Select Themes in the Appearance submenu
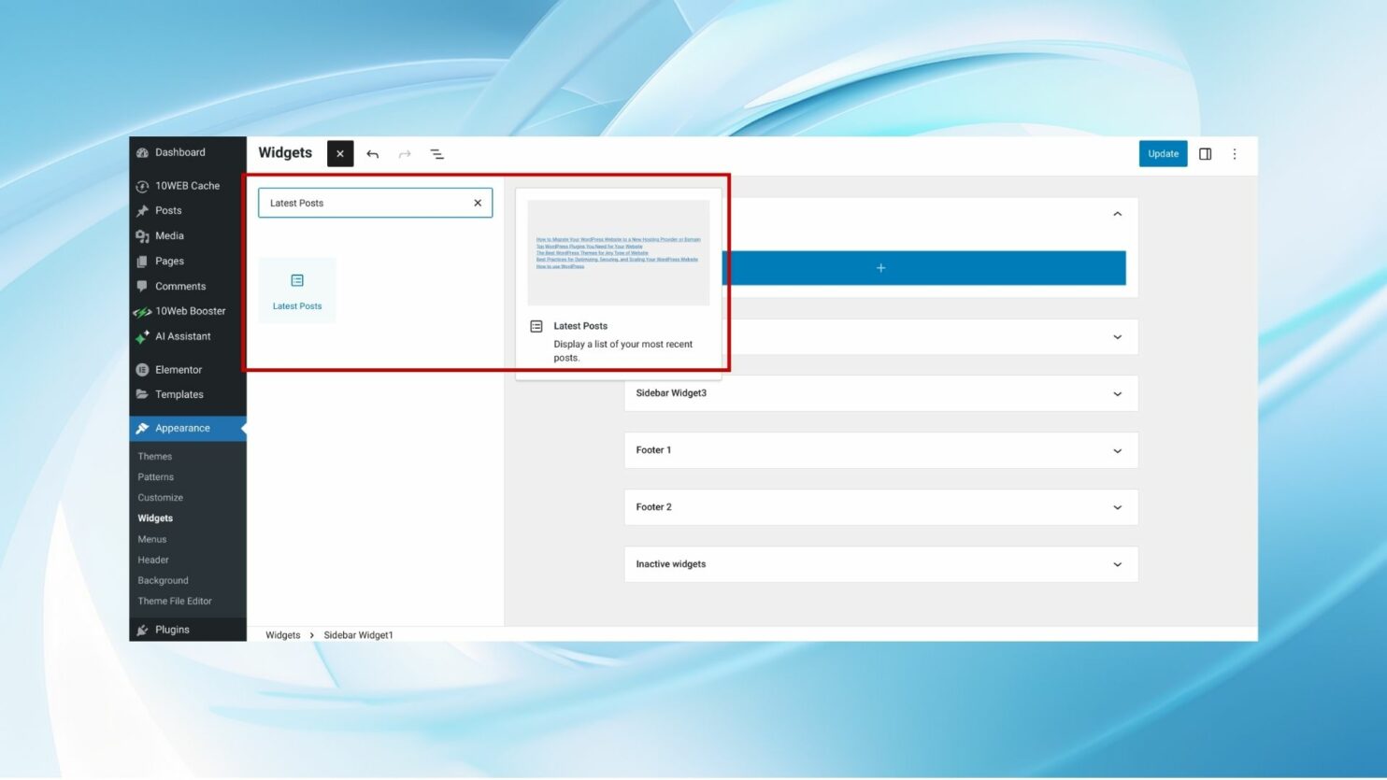Viewport: 1387px width, 780px height. 154,456
